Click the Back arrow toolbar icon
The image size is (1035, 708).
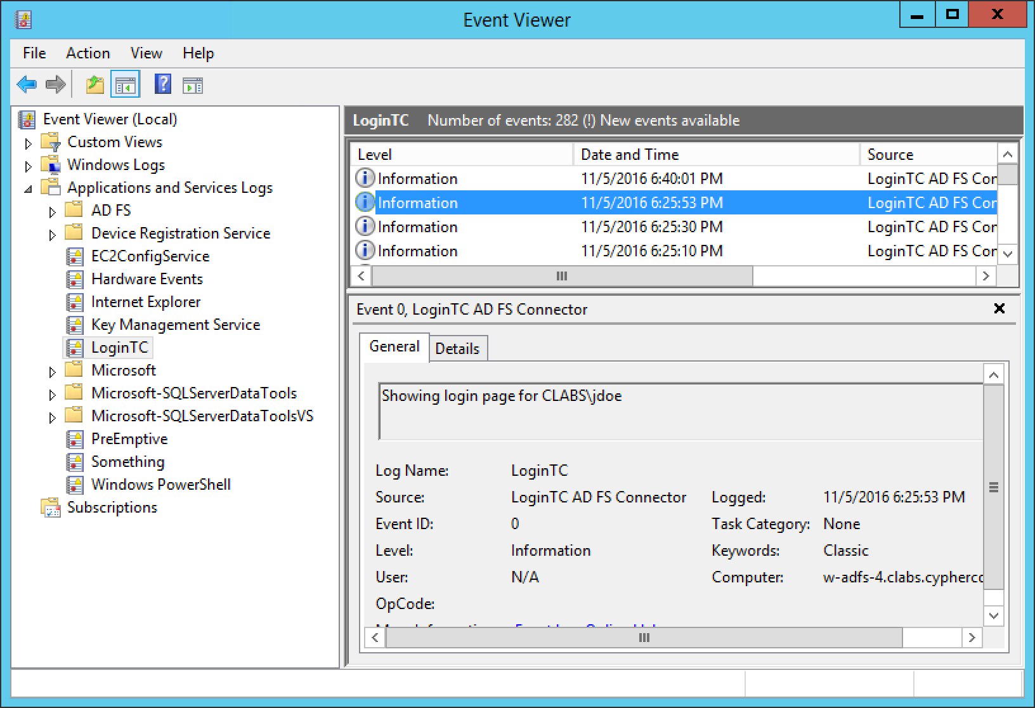[x=27, y=84]
